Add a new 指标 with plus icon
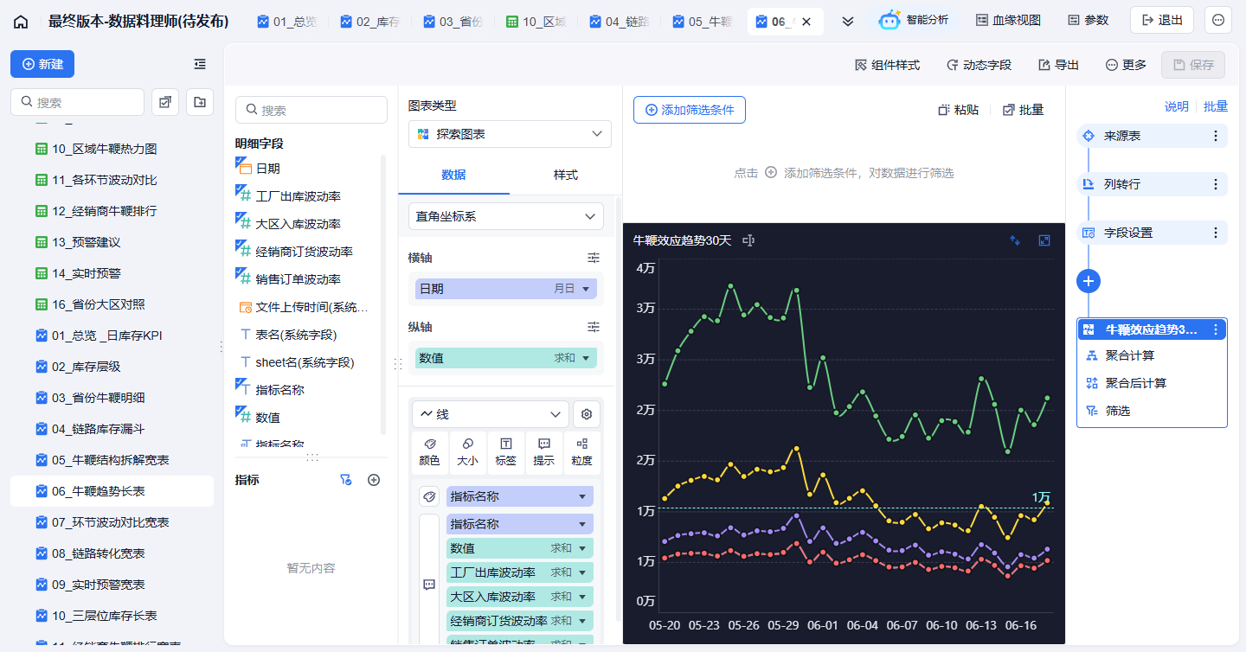Image resolution: width=1246 pixels, height=652 pixels. pyautogui.click(x=374, y=480)
